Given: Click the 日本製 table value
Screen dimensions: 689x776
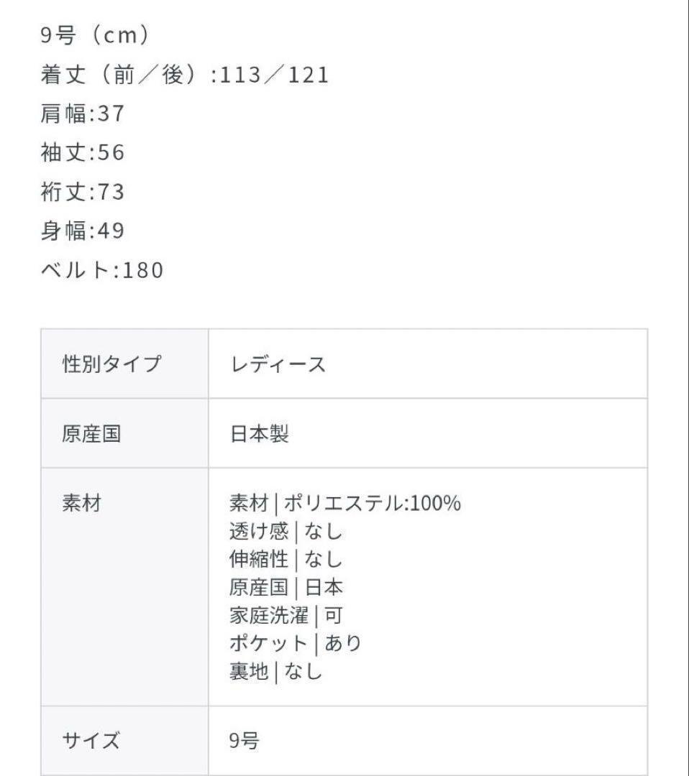Looking at the screenshot, I should [x=259, y=434].
